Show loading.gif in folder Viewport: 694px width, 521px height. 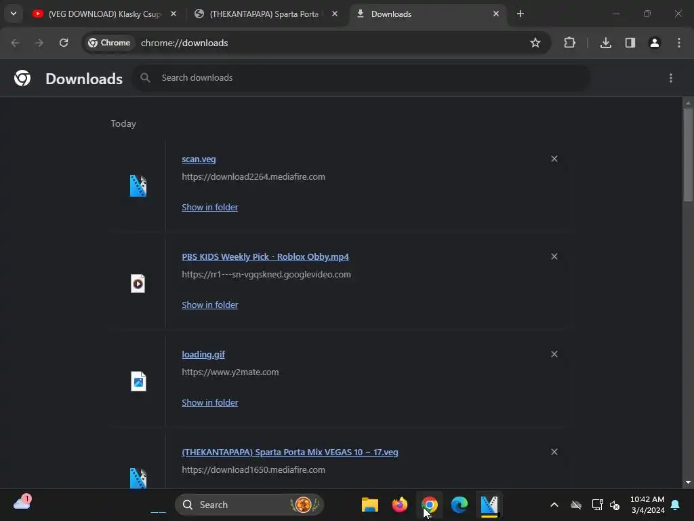pos(210,403)
